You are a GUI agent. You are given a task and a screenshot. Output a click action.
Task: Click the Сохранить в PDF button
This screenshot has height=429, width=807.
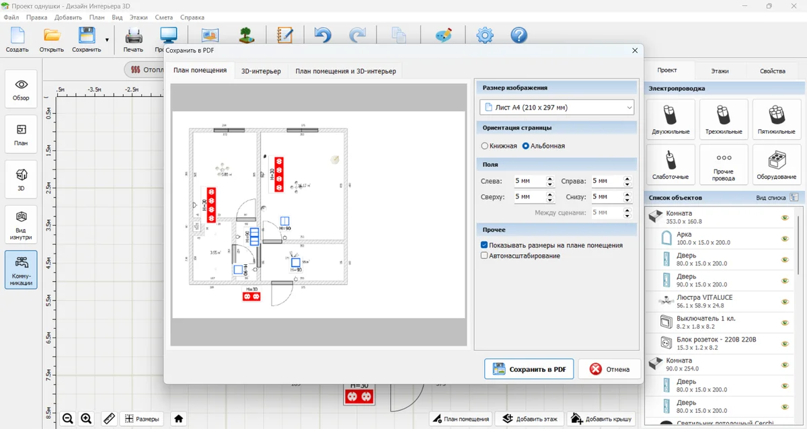pos(529,368)
